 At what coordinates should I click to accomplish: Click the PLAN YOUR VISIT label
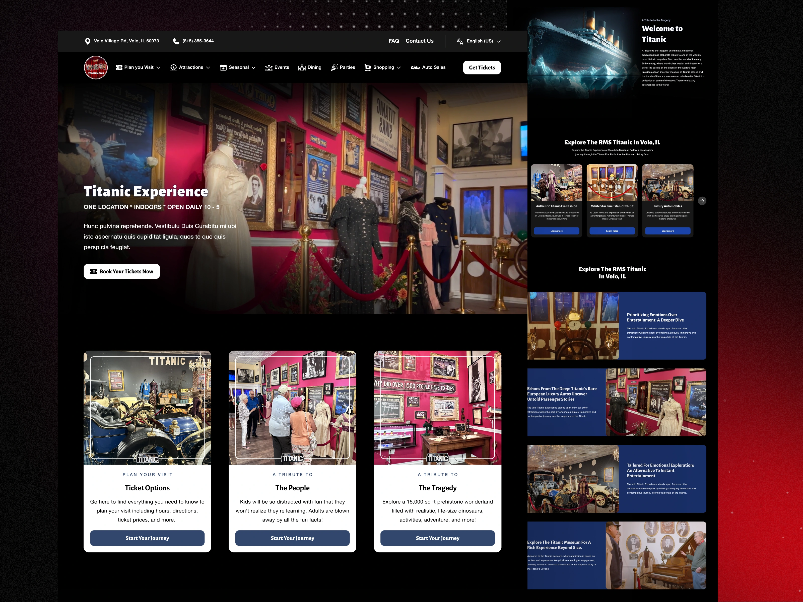coord(147,475)
